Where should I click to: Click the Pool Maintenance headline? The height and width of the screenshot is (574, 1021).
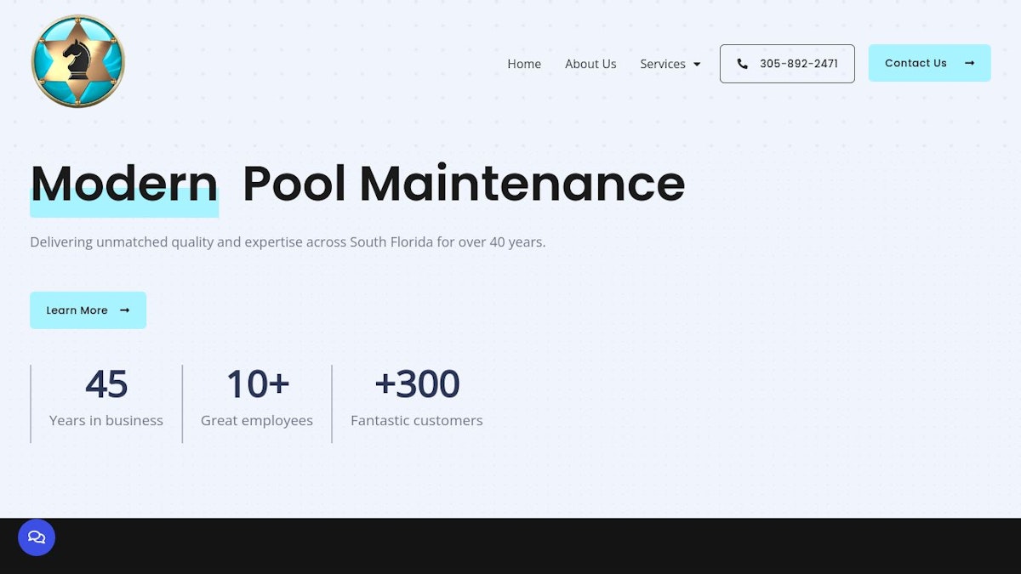464,184
